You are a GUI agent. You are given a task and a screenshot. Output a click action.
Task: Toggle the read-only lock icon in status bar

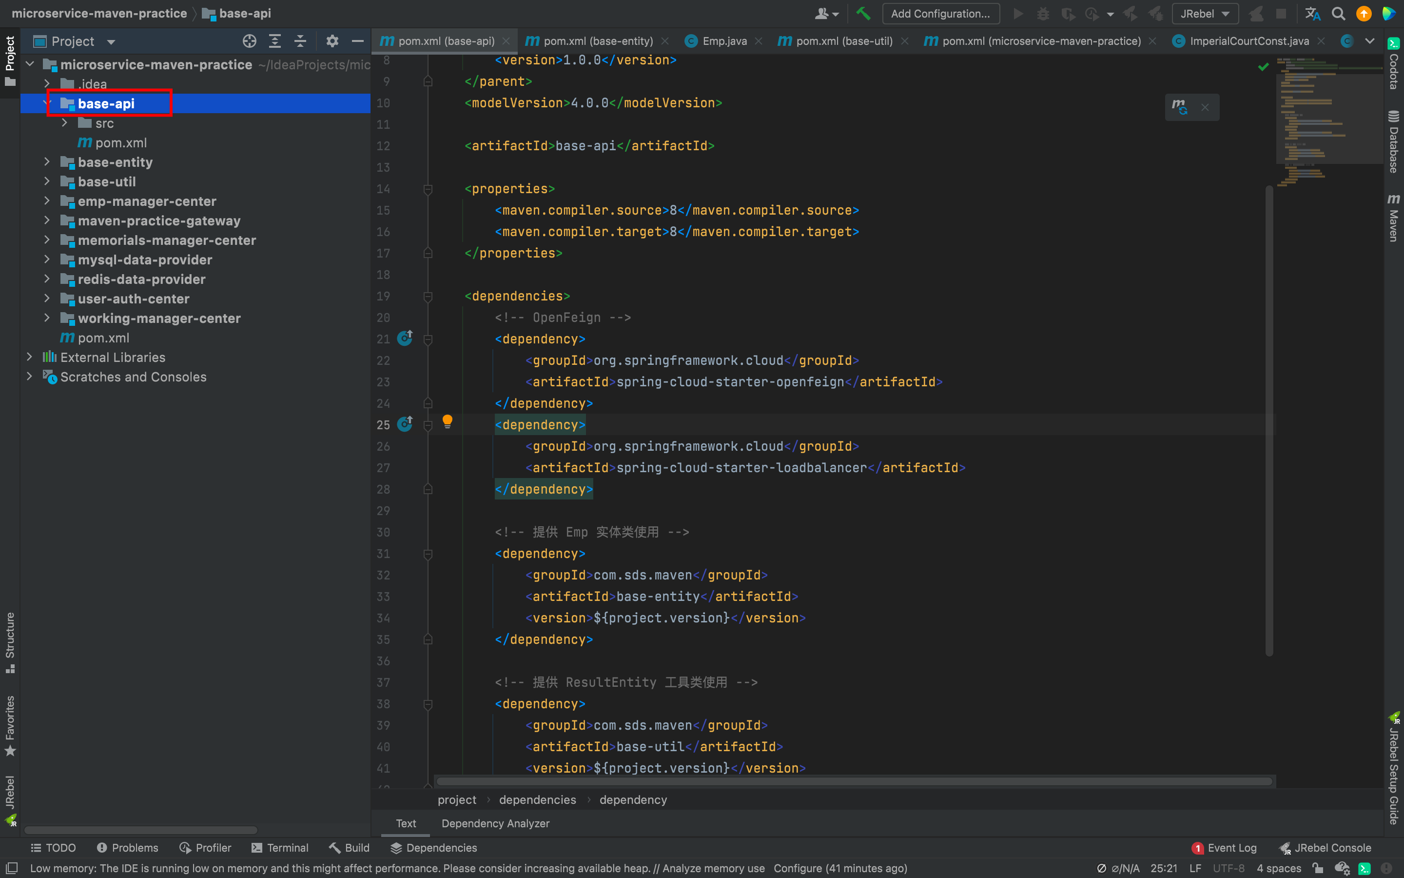click(1318, 868)
